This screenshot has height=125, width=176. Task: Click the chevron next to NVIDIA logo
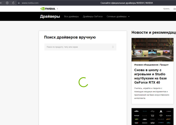(x=57, y=9)
